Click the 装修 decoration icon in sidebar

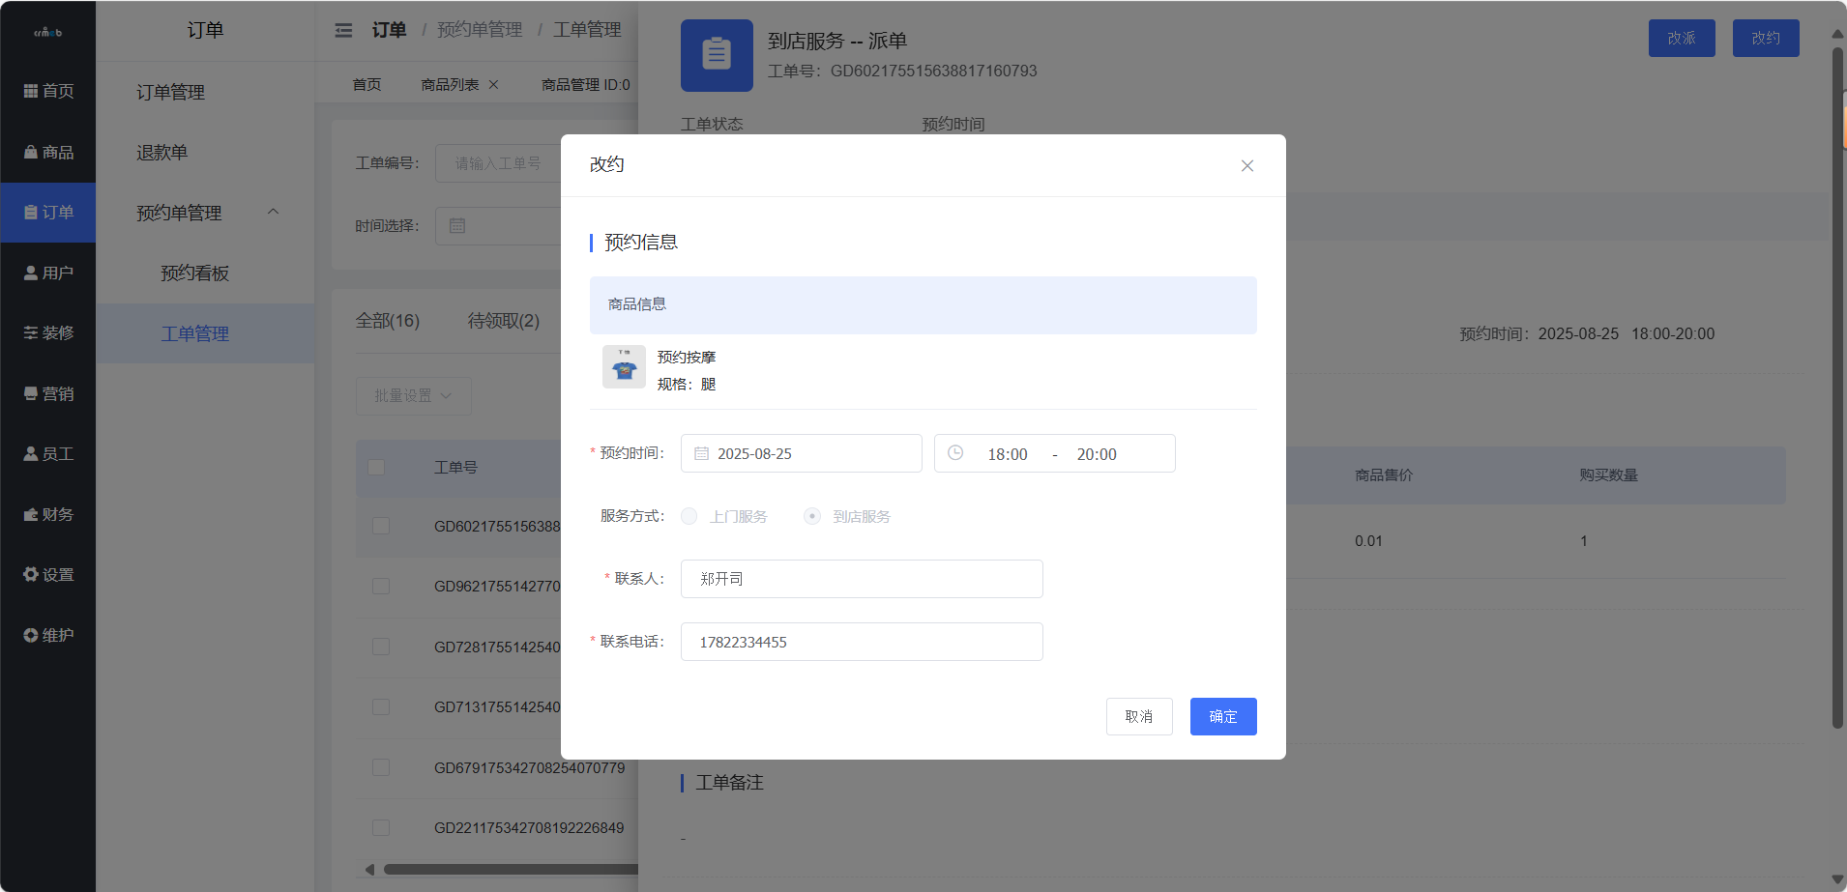pyautogui.click(x=30, y=332)
